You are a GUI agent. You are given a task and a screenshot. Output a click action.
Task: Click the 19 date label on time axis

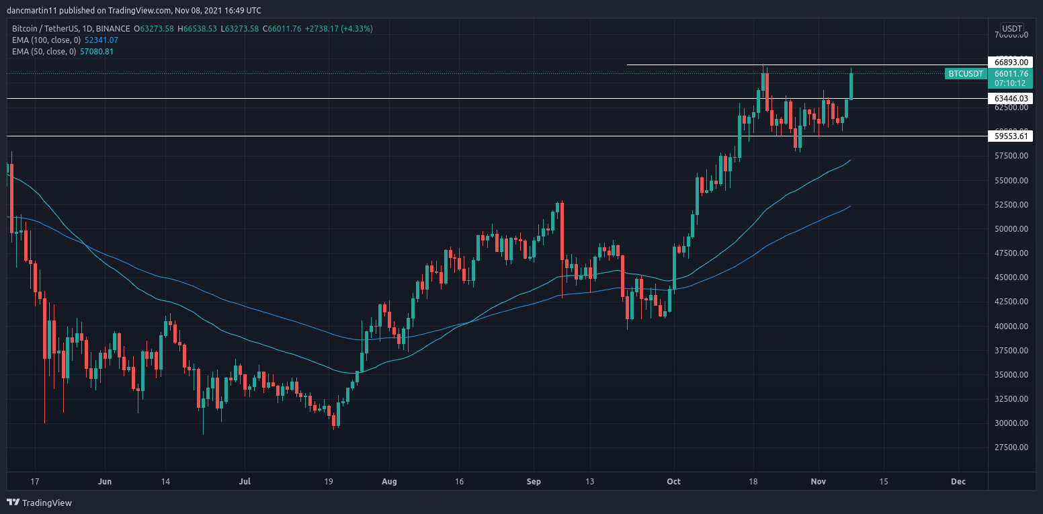point(329,482)
